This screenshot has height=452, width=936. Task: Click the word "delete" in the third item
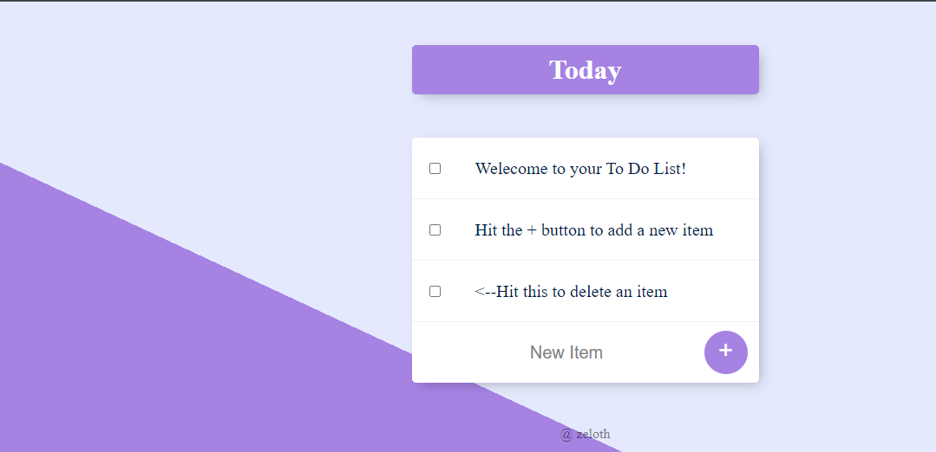[x=591, y=292]
